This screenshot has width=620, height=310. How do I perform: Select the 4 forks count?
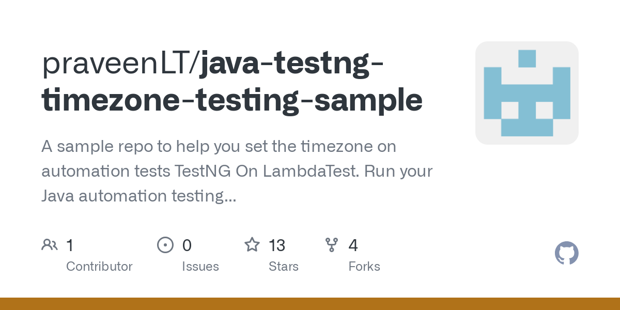coord(353,245)
